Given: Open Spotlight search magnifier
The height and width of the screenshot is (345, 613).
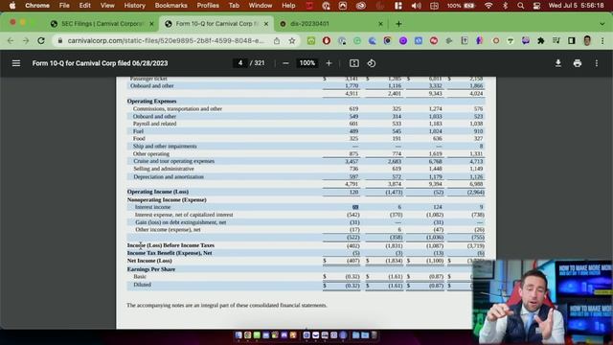Looking at the screenshot, I should click(521, 6).
